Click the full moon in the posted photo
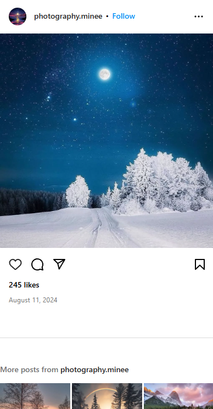Screen dimensions: 213x409 pyautogui.click(x=105, y=74)
